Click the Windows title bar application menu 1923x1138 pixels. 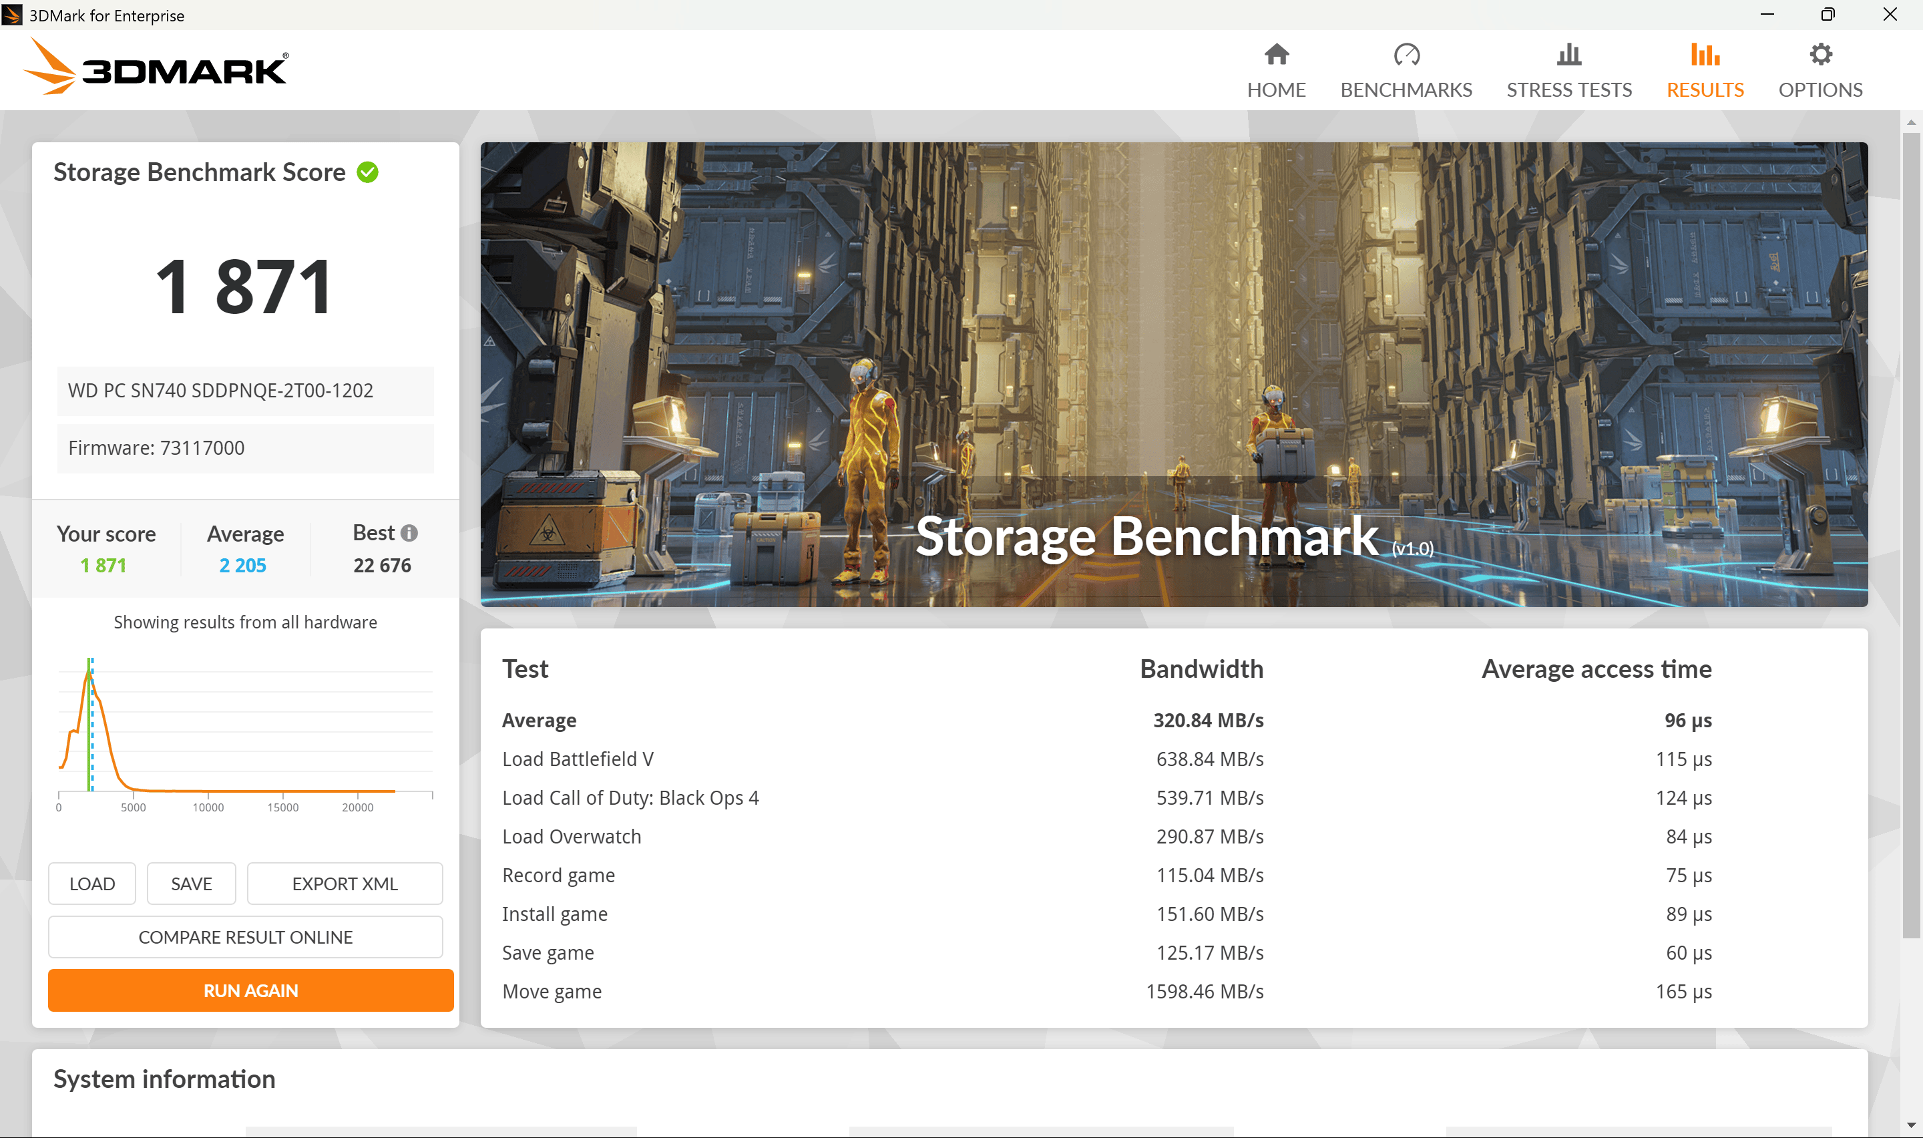tap(12, 13)
